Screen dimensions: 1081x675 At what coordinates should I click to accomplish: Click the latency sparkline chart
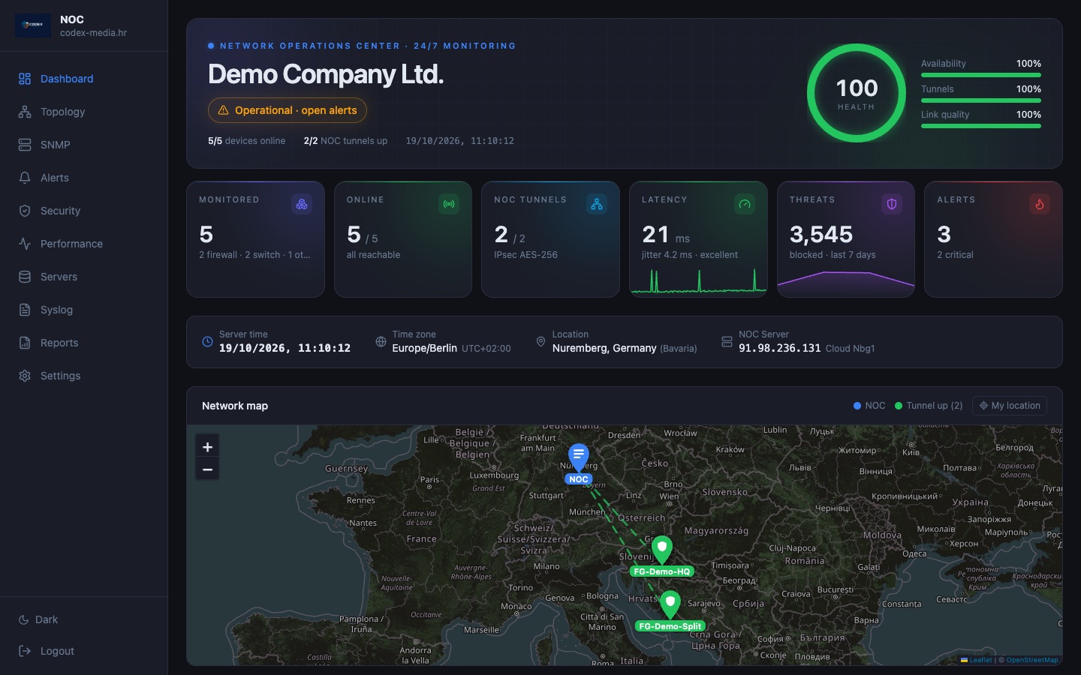coord(698,280)
